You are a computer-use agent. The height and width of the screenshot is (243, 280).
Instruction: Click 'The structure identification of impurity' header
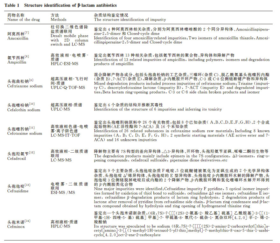point(130,19)
